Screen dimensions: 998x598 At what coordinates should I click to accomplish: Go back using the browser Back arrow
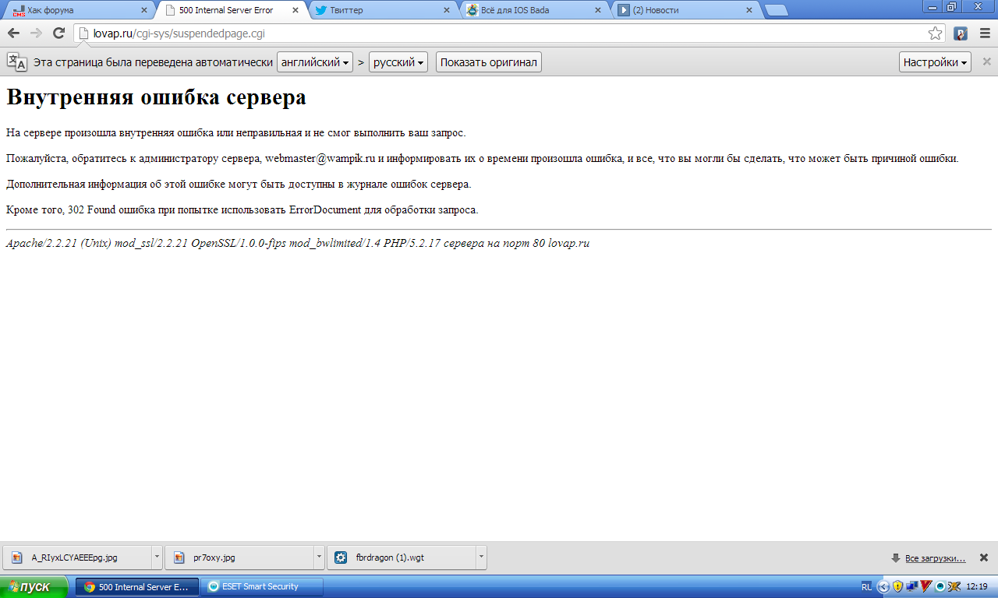13,33
